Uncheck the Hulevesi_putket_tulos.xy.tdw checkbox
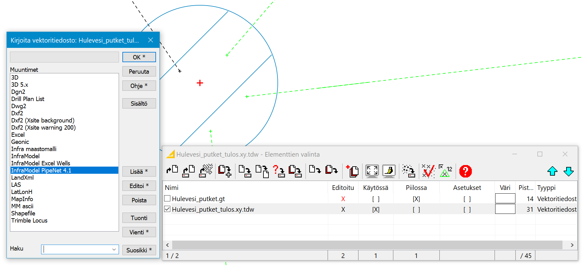 tap(167, 209)
